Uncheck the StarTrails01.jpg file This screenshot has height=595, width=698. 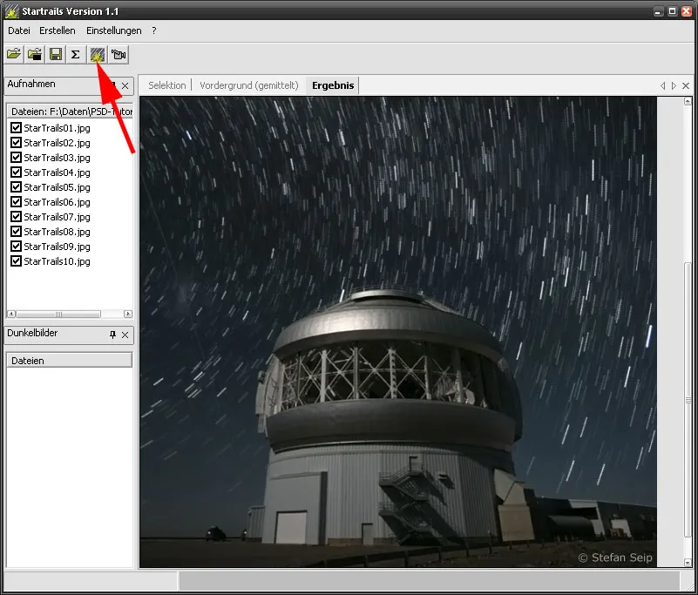click(16, 127)
